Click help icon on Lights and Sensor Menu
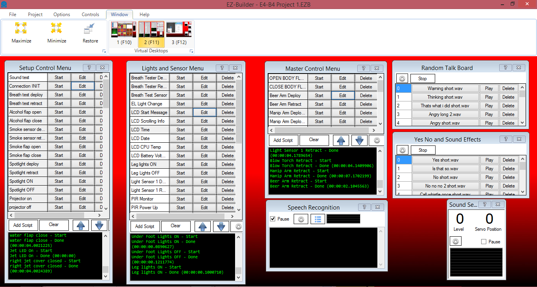This screenshot has width=537, height=287. 222,68
